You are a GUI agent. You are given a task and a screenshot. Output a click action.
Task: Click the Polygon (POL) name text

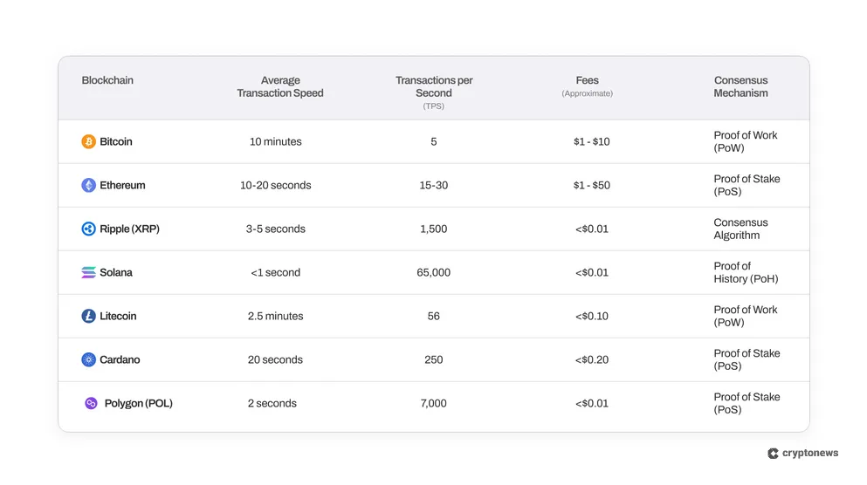[x=139, y=403]
